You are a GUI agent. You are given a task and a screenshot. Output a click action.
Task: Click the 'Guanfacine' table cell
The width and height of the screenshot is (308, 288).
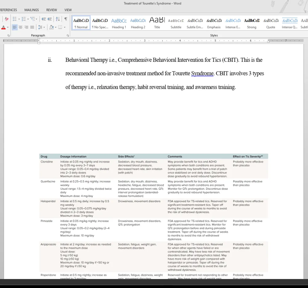(x=48, y=181)
